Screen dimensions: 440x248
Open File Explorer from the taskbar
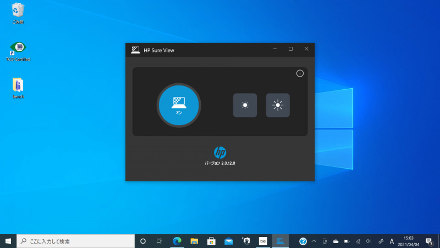pyautogui.click(x=194, y=241)
